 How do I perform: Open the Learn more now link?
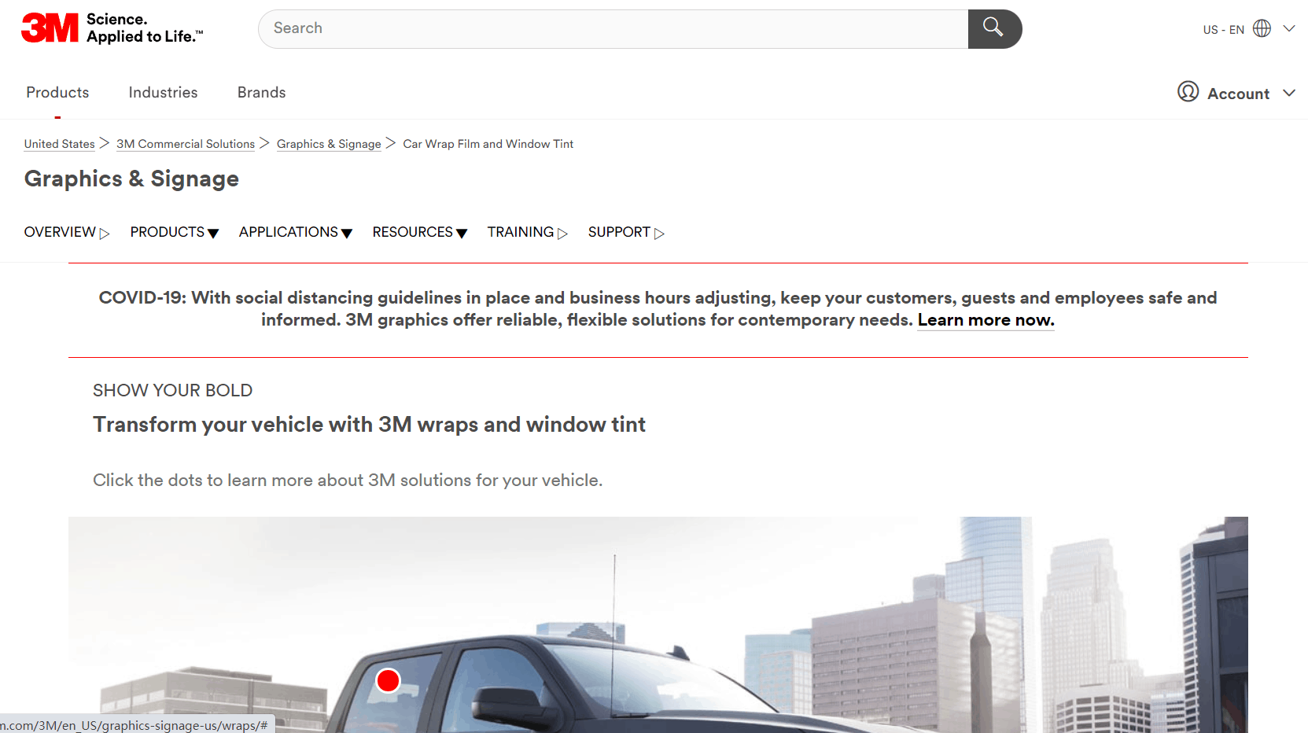(986, 320)
